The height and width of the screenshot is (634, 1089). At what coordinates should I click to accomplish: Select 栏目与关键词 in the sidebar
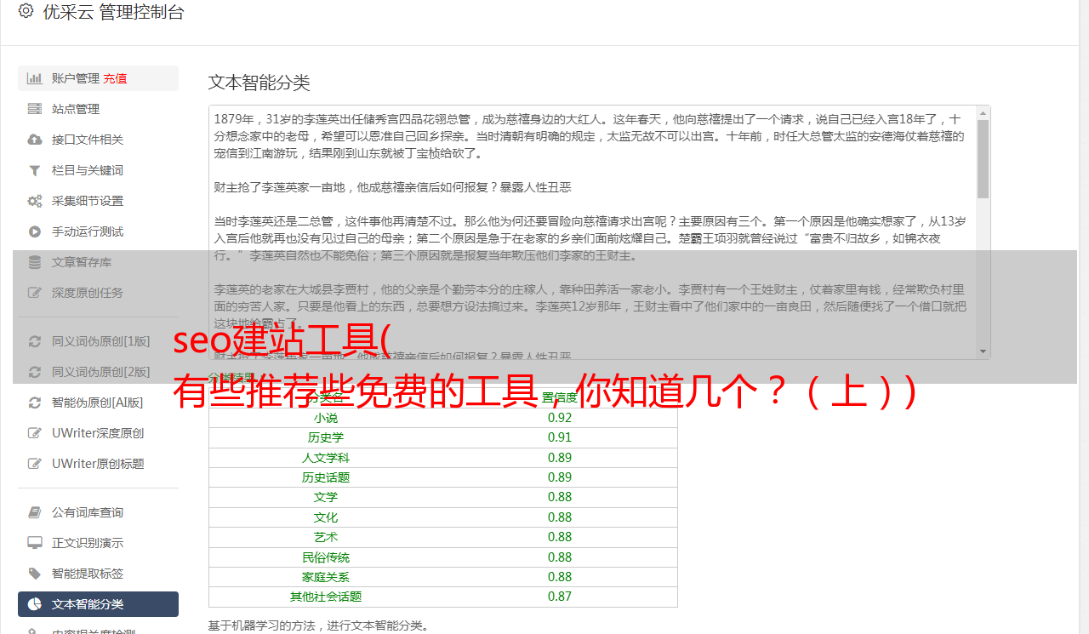point(98,170)
